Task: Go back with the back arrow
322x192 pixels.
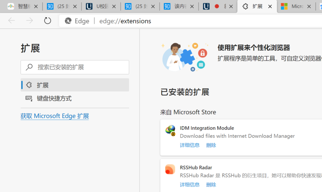Action: pos(12,21)
